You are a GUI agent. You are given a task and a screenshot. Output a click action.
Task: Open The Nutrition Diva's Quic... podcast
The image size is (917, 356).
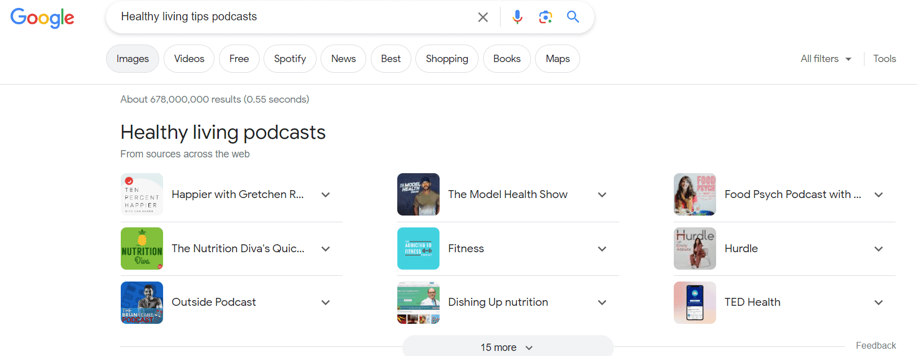pos(238,249)
